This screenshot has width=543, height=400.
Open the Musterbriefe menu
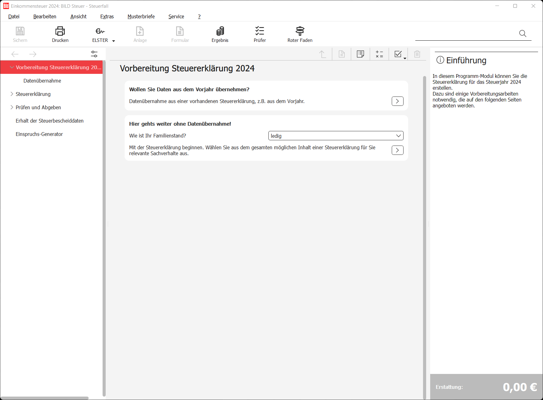tap(141, 16)
